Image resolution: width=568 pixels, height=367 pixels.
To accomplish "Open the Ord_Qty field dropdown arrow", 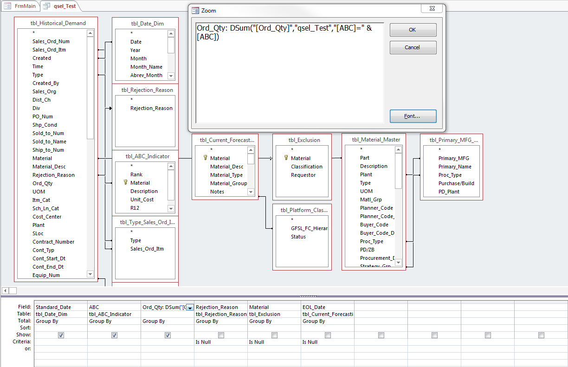I will (x=190, y=307).
